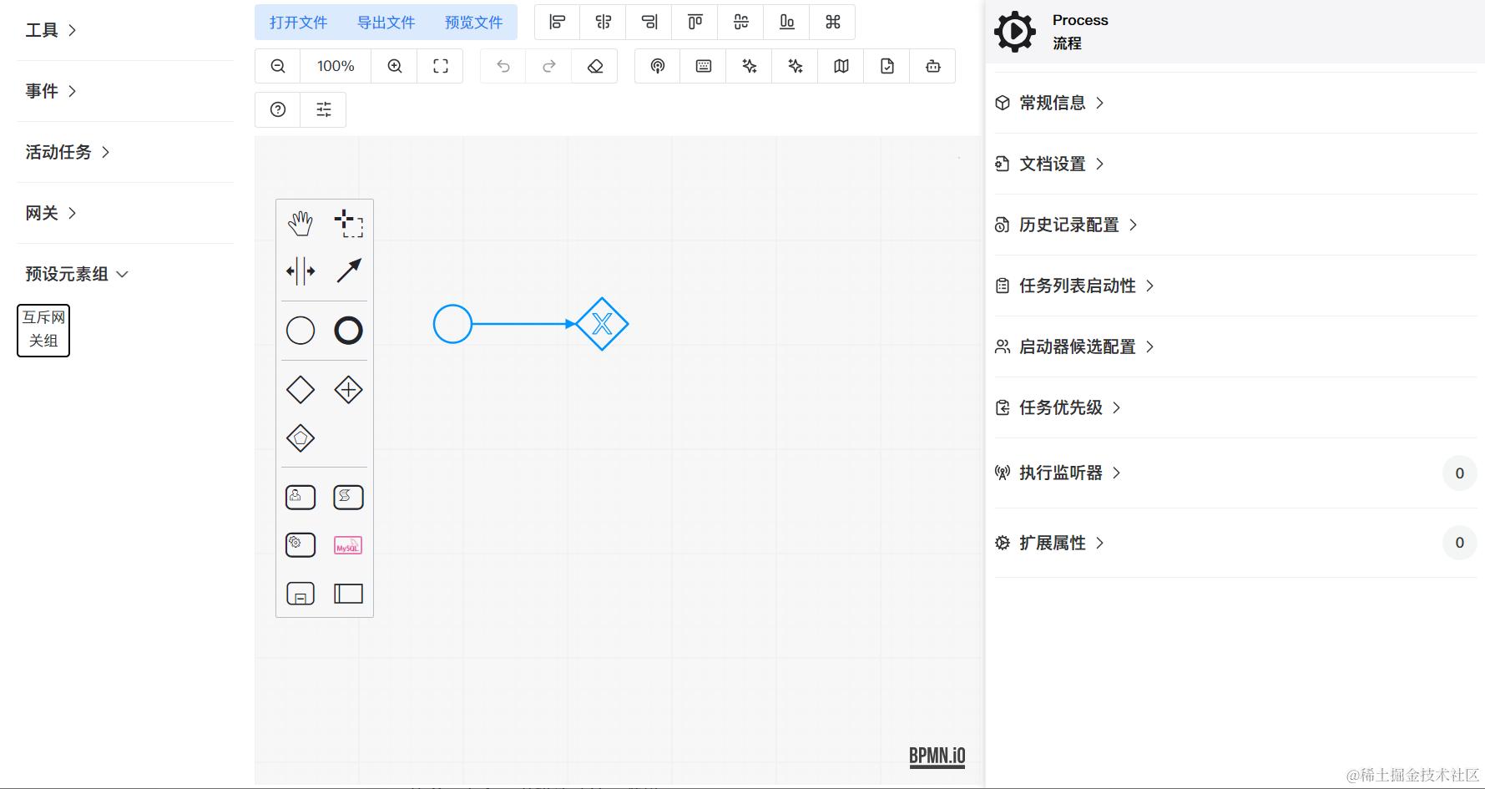Create an event-based gateway with pentagon
This screenshot has height=789, width=1485.
301,438
